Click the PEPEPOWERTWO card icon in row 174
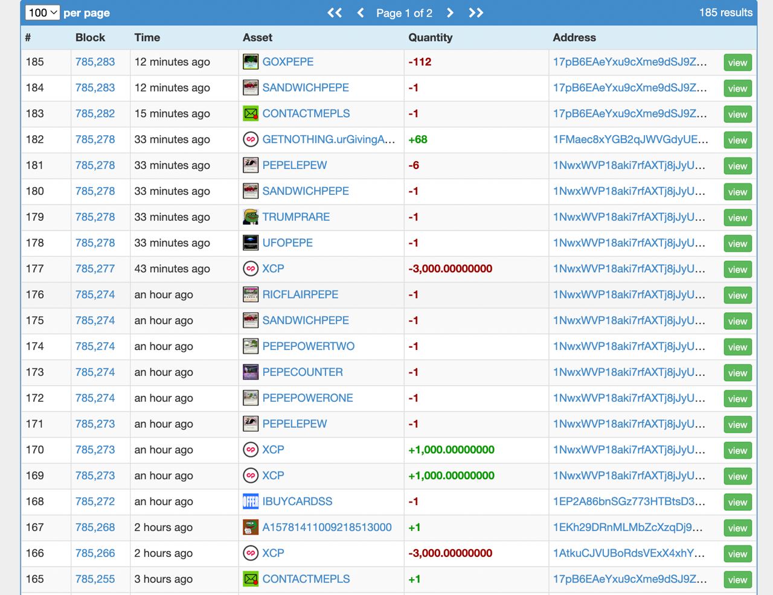773x595 pixels. click(251, 346)
